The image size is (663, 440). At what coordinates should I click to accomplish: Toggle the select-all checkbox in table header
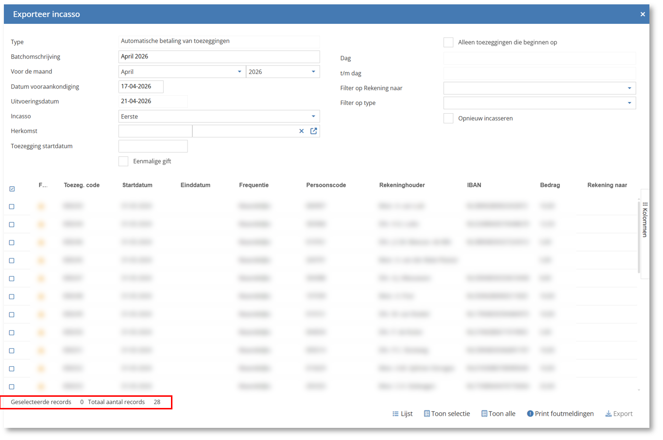click(x=12, y=189)
